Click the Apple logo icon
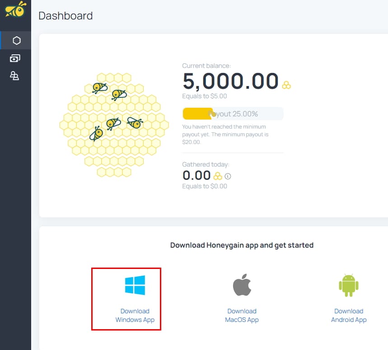 pyautogui.click(x=242, y=285)
